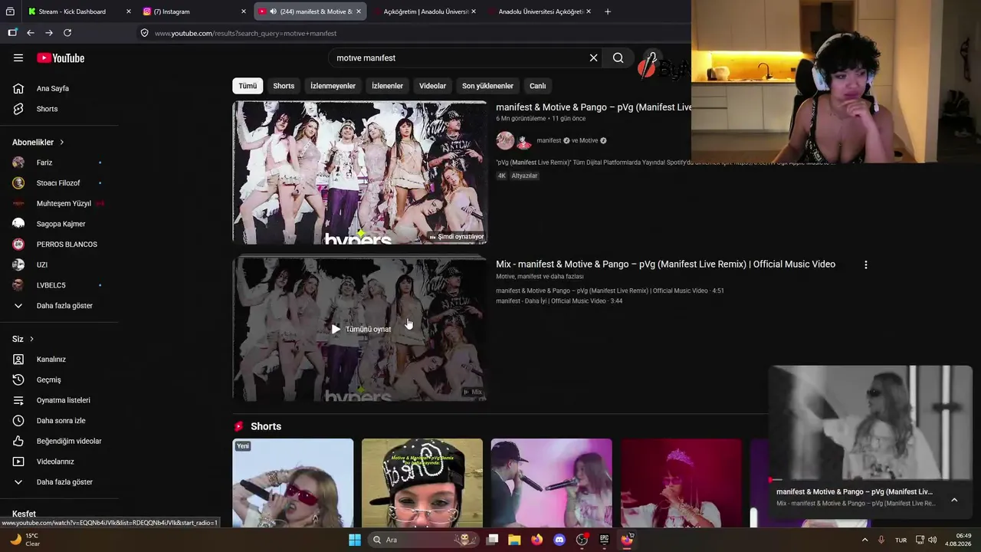981x552 pixels.
Task: Click the microphone icon in system tray
Action: [881, 540]
